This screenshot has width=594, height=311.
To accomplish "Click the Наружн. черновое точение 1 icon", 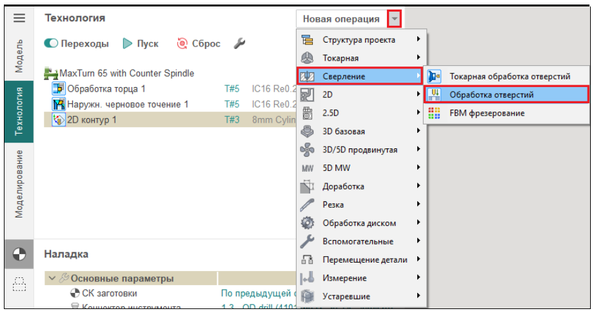I will pos(58,104).
